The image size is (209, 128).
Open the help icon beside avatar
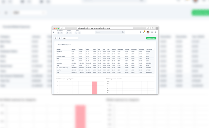point(152,32)
